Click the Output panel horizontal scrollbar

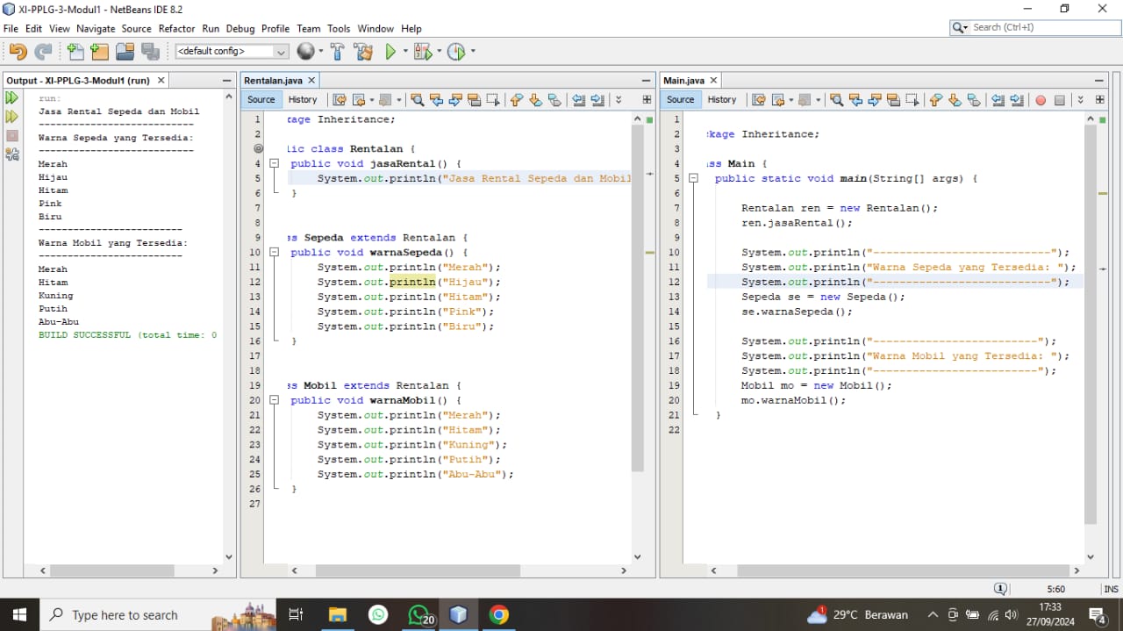coord(111,570)
